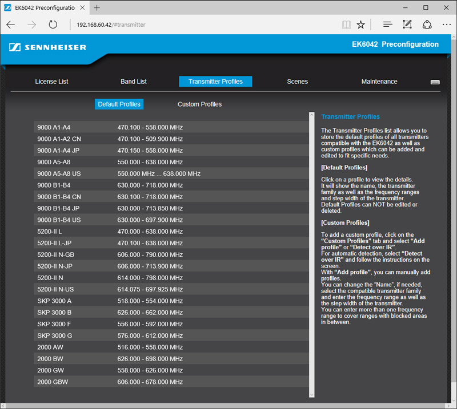Start a Web Note with the pen icon

(x=407, y=25)
